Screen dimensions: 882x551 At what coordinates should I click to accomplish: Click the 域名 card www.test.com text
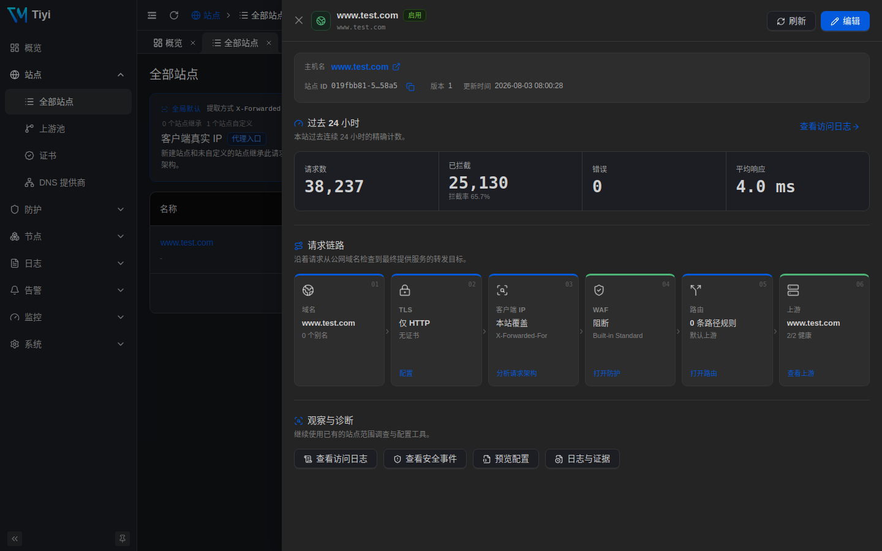pyautogui.click(x=328, y=323)
